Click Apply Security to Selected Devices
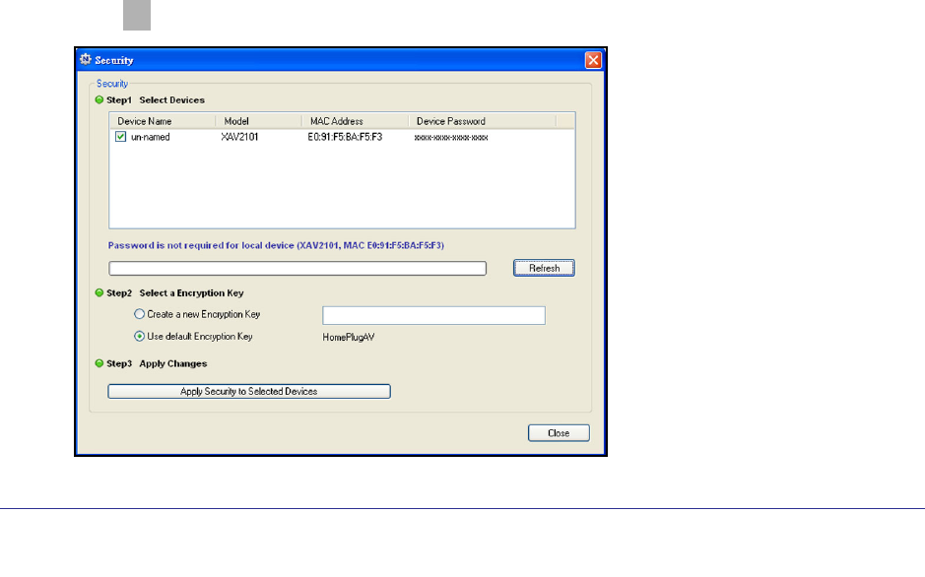 click(x=249, y=391)
